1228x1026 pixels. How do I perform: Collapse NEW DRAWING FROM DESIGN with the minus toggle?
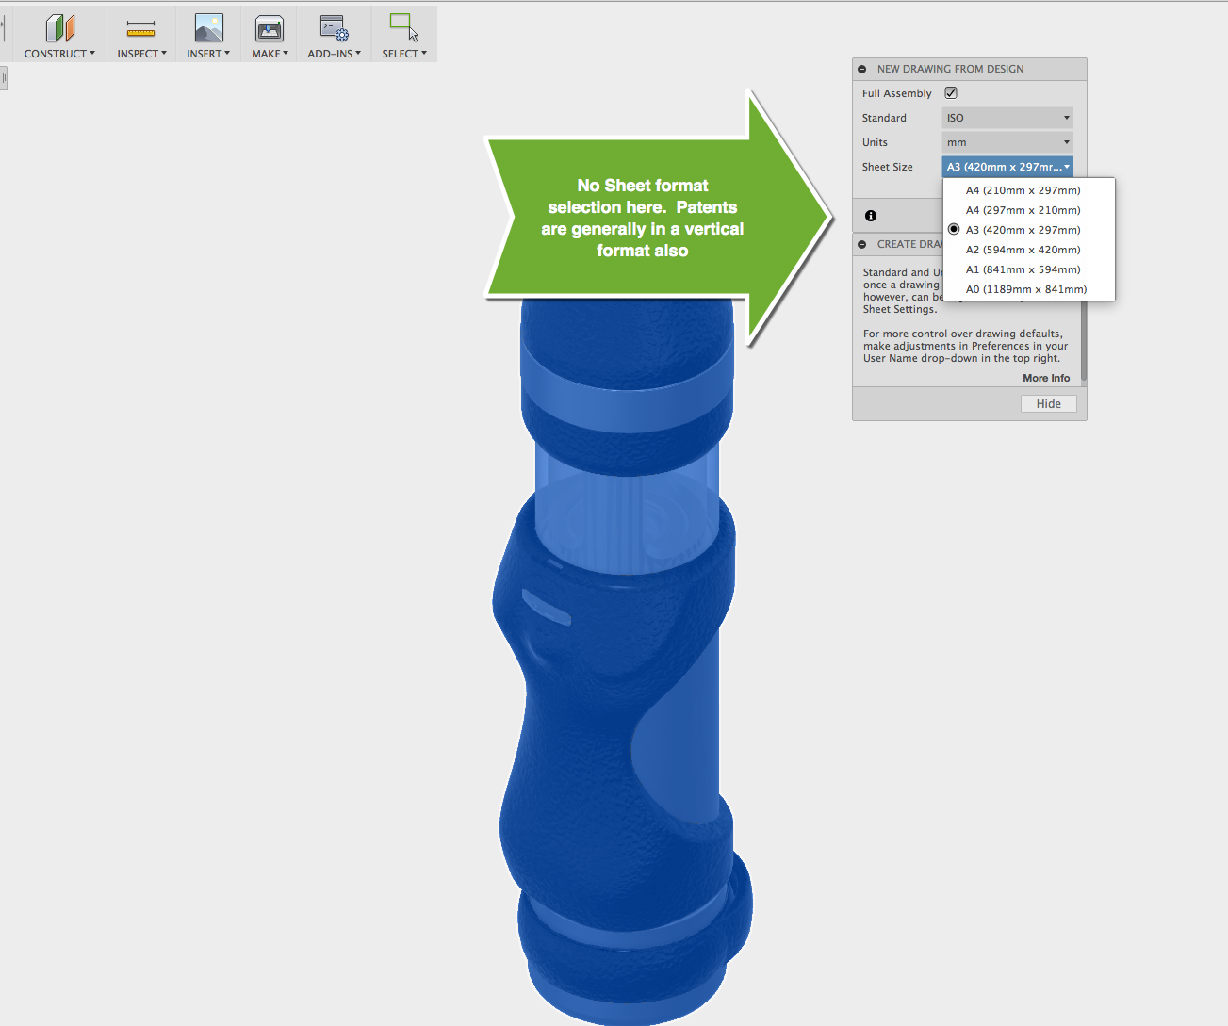861,68
